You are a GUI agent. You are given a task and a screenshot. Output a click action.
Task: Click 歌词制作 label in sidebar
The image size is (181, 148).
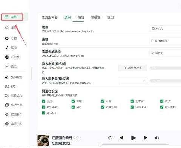tap(17, 114)
